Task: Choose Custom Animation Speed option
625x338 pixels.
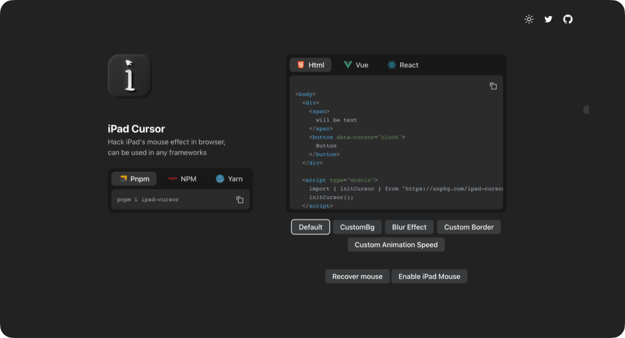Action: (x=396, y=245)
